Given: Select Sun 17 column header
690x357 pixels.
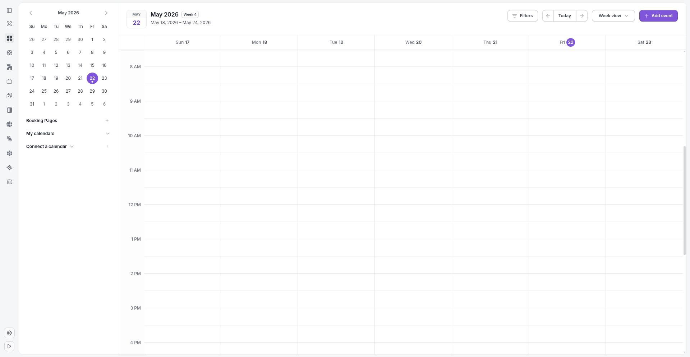Looking at the screenshot, I should (x=183, y=42).
